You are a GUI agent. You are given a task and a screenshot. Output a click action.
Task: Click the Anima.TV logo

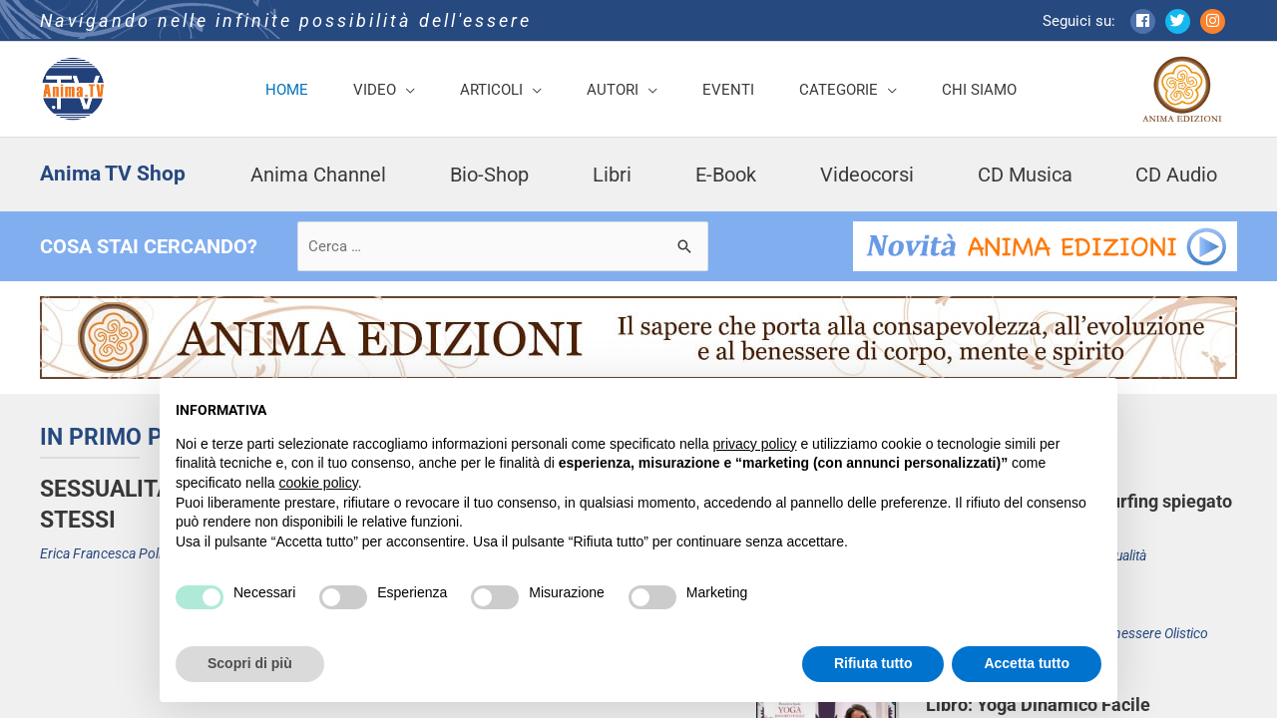pos(73,89)
